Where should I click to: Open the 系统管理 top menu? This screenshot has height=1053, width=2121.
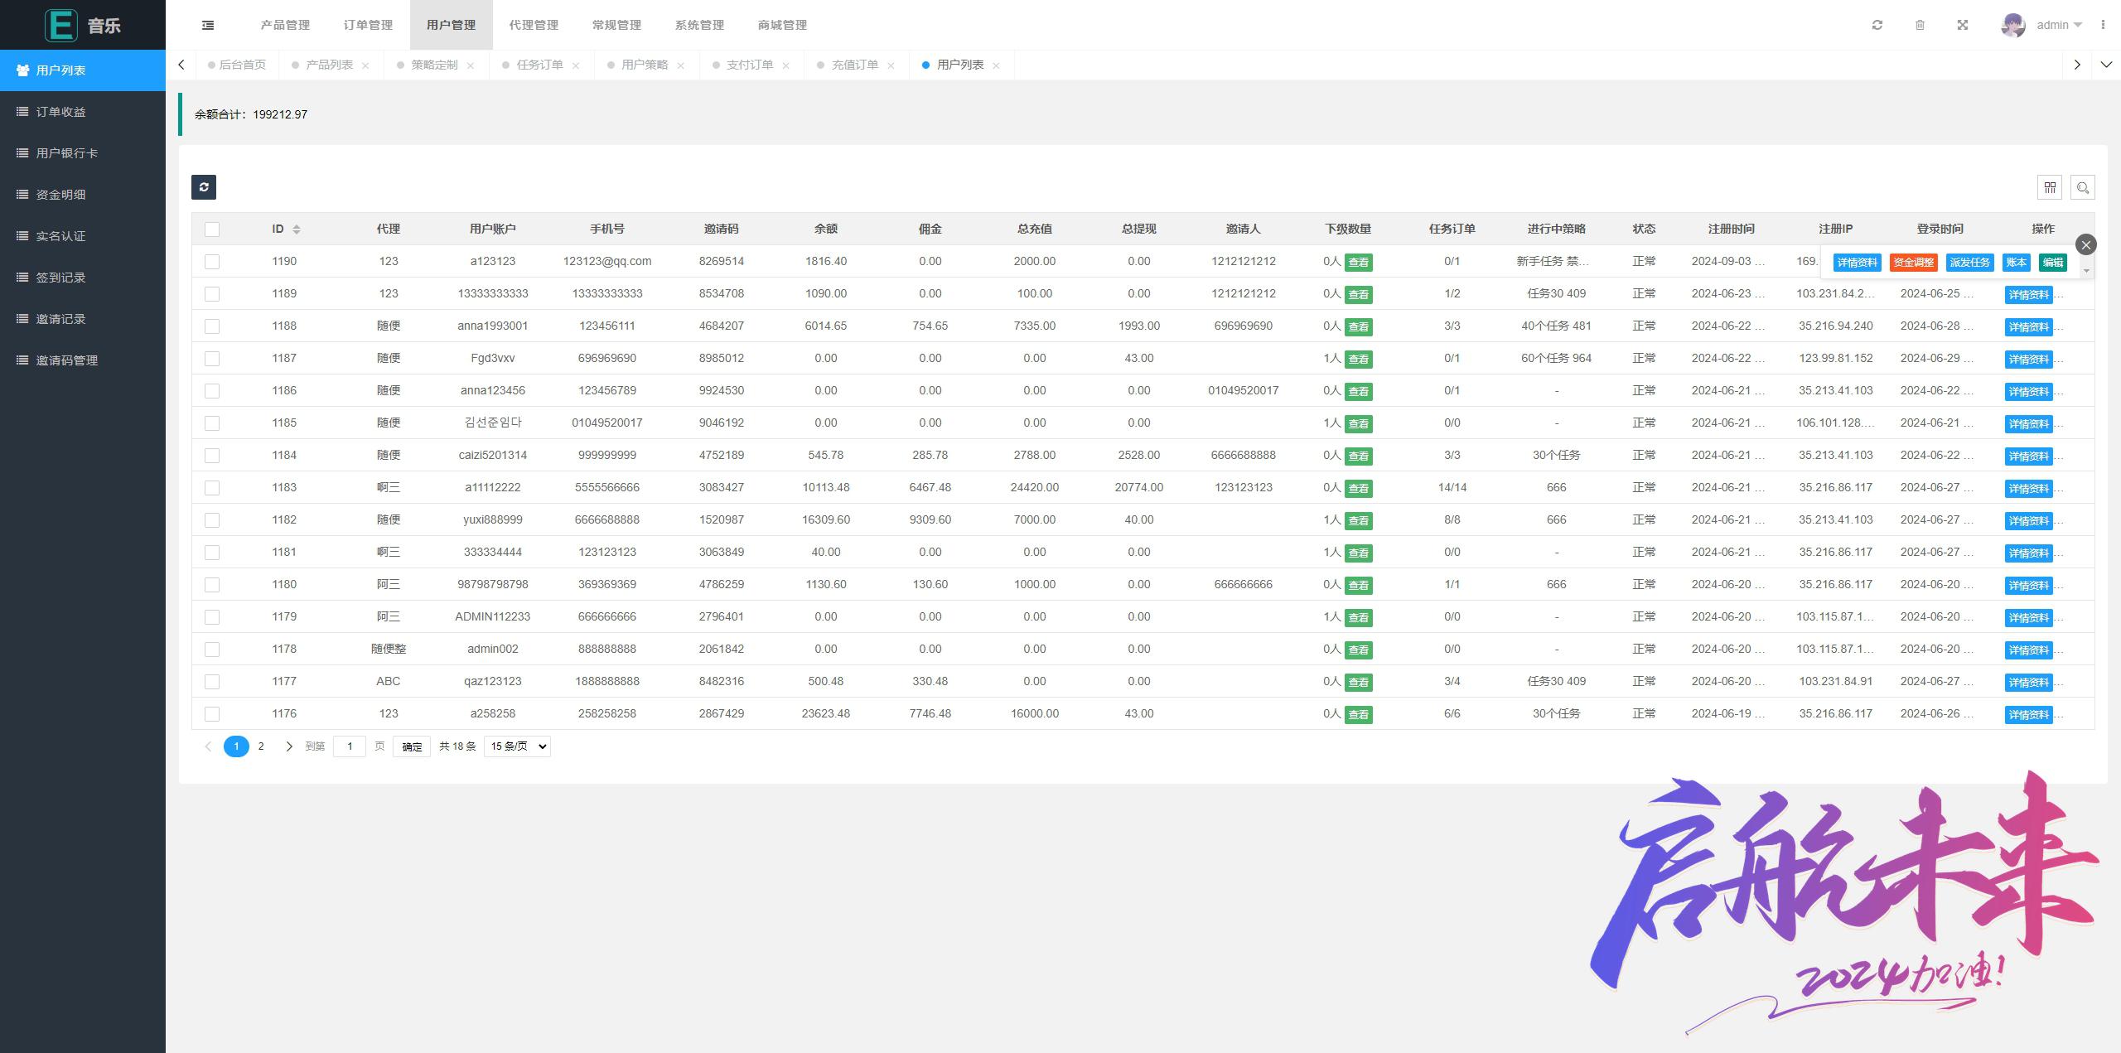click(x=699, y=25)
